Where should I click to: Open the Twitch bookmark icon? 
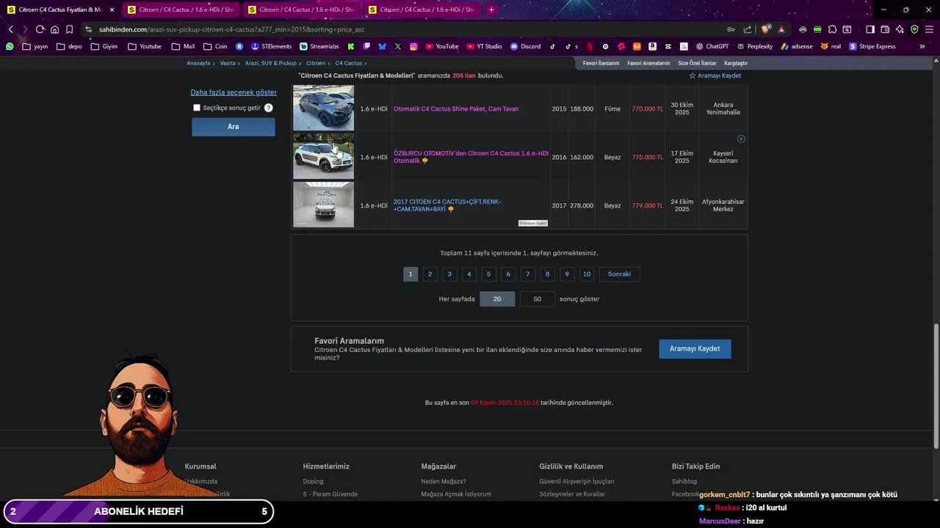[x=366, y=46]
